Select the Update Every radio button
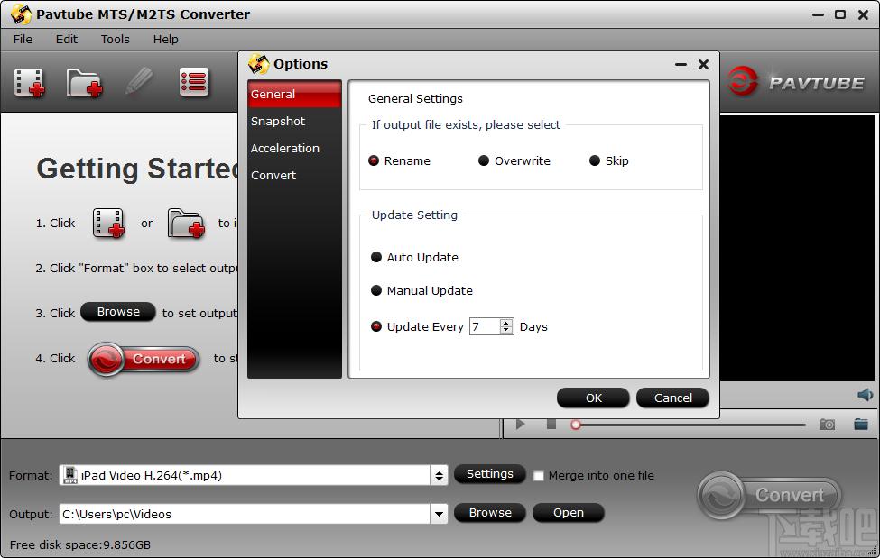 (x=376, y=327)
